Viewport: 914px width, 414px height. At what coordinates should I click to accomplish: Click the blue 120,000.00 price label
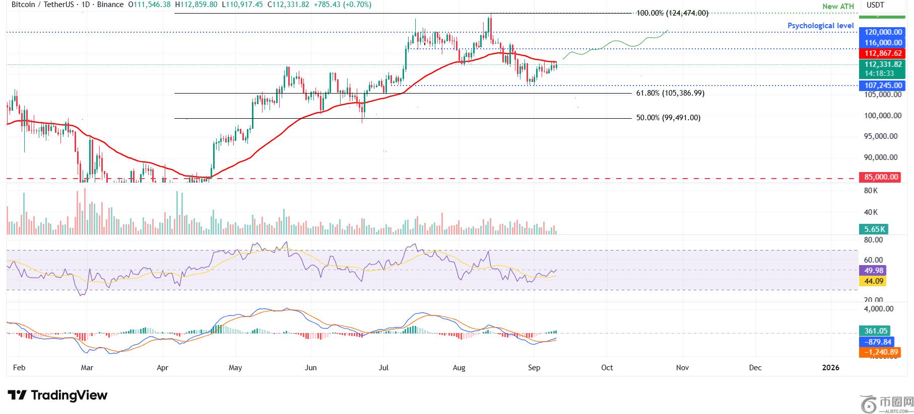click(883, 32)
